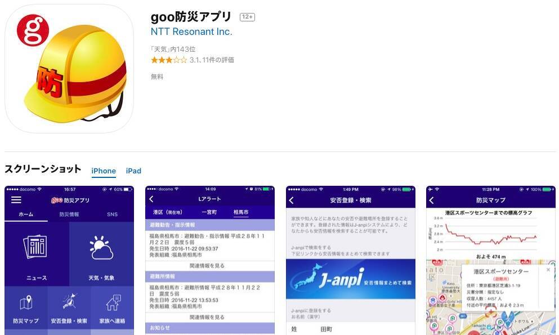Select the 防災情報 tab in first screenshot
Screen dimensions: 559x335
click(x=69, y=214)
